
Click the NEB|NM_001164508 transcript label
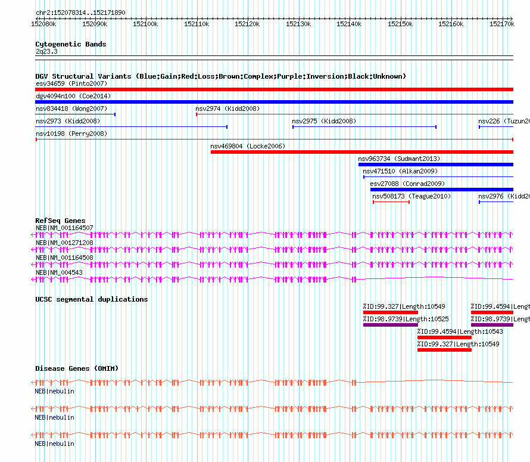[x=64, y=258]
